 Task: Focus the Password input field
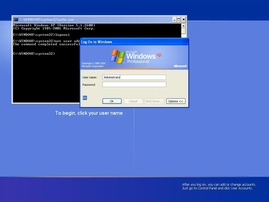[x=134, y=84]
